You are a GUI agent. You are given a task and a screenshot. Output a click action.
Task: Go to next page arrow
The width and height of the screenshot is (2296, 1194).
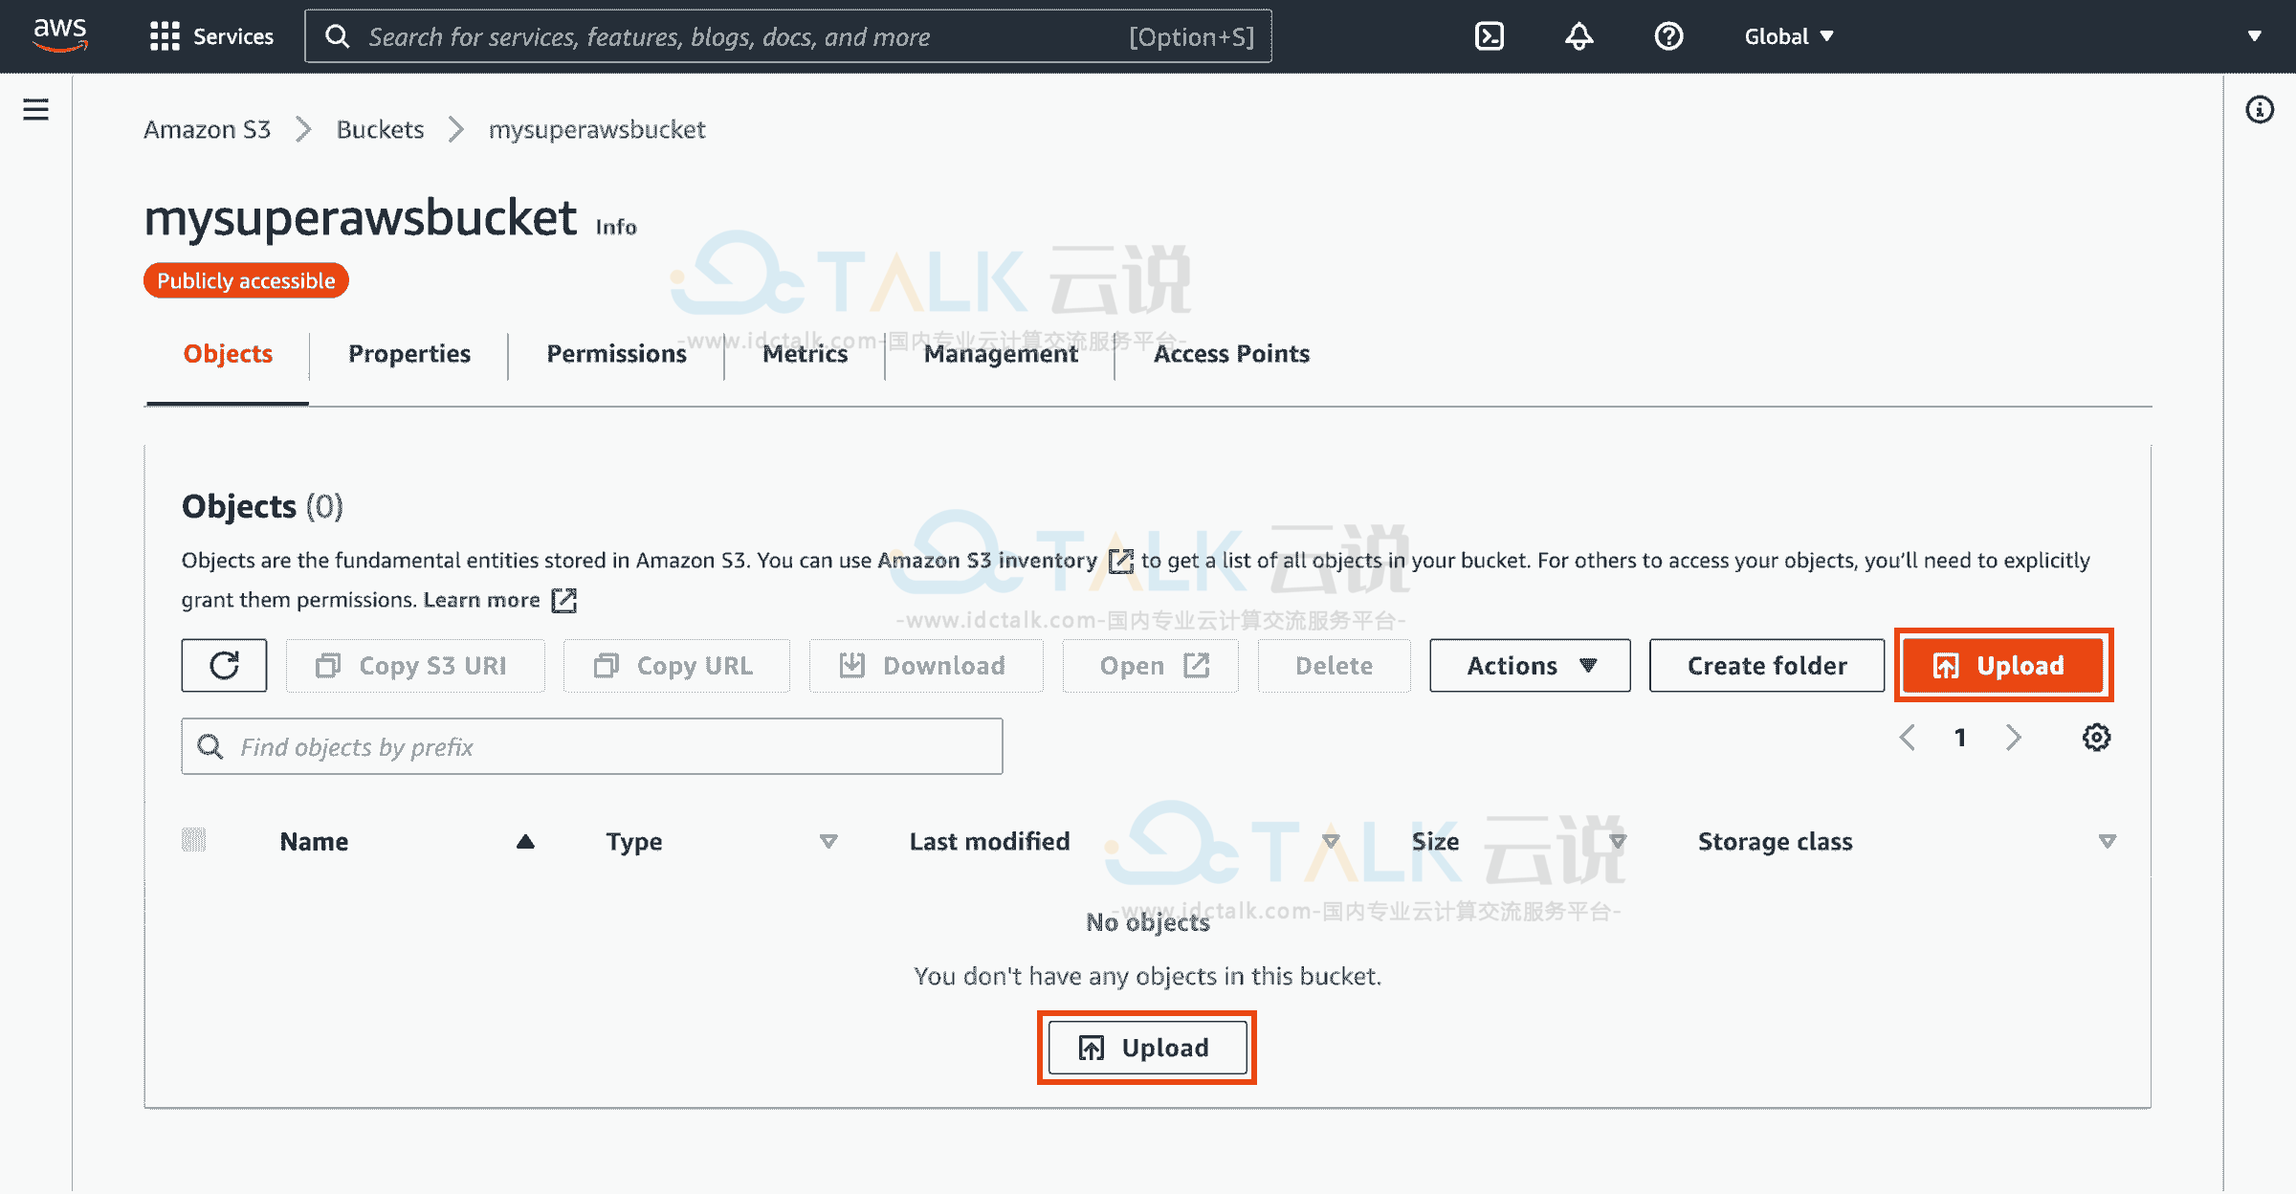2014,737
